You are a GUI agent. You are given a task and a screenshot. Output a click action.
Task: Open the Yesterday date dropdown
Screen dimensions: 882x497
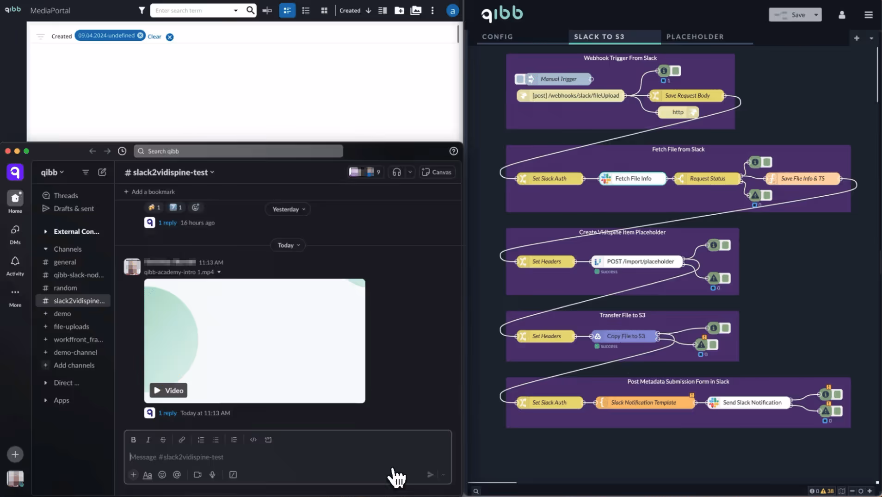(x=289, y=209)
